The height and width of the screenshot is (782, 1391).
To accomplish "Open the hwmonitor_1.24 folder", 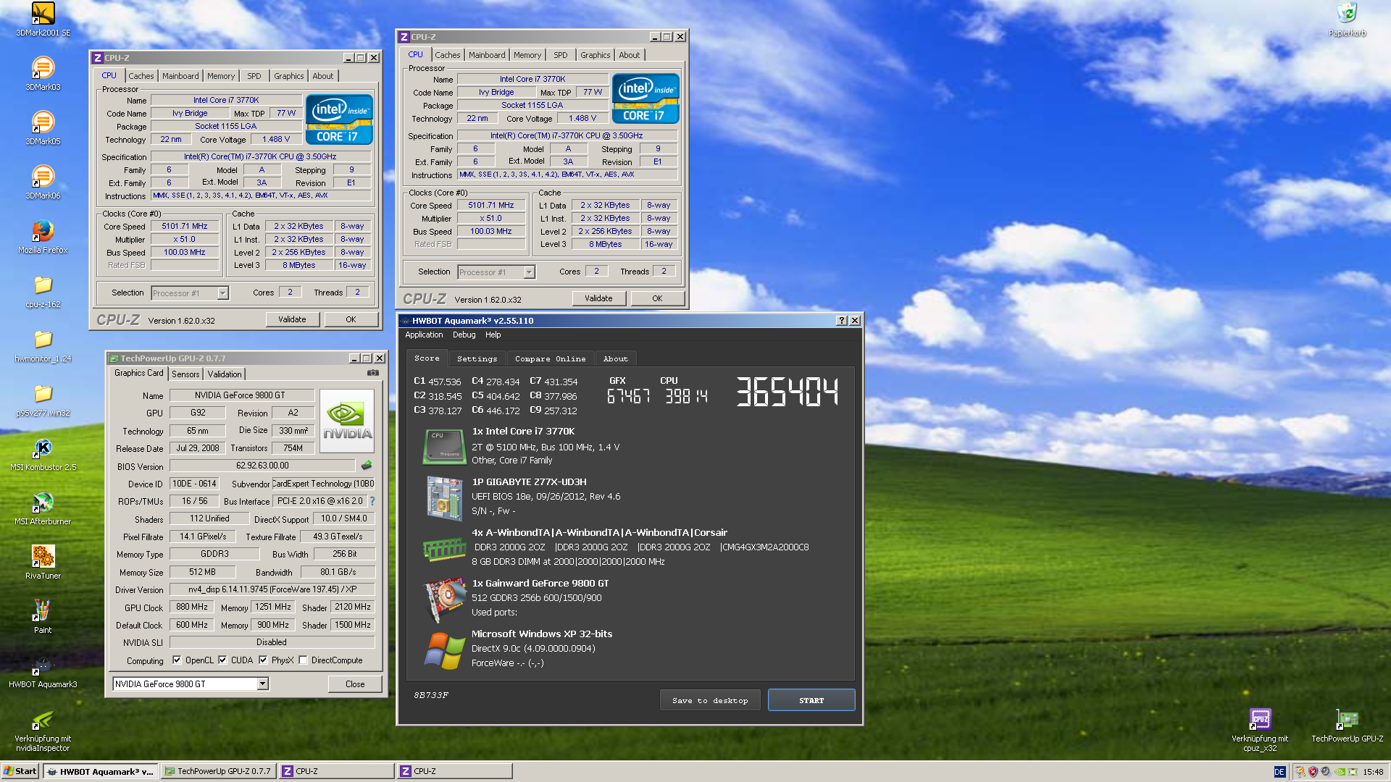I will point(43,345).
